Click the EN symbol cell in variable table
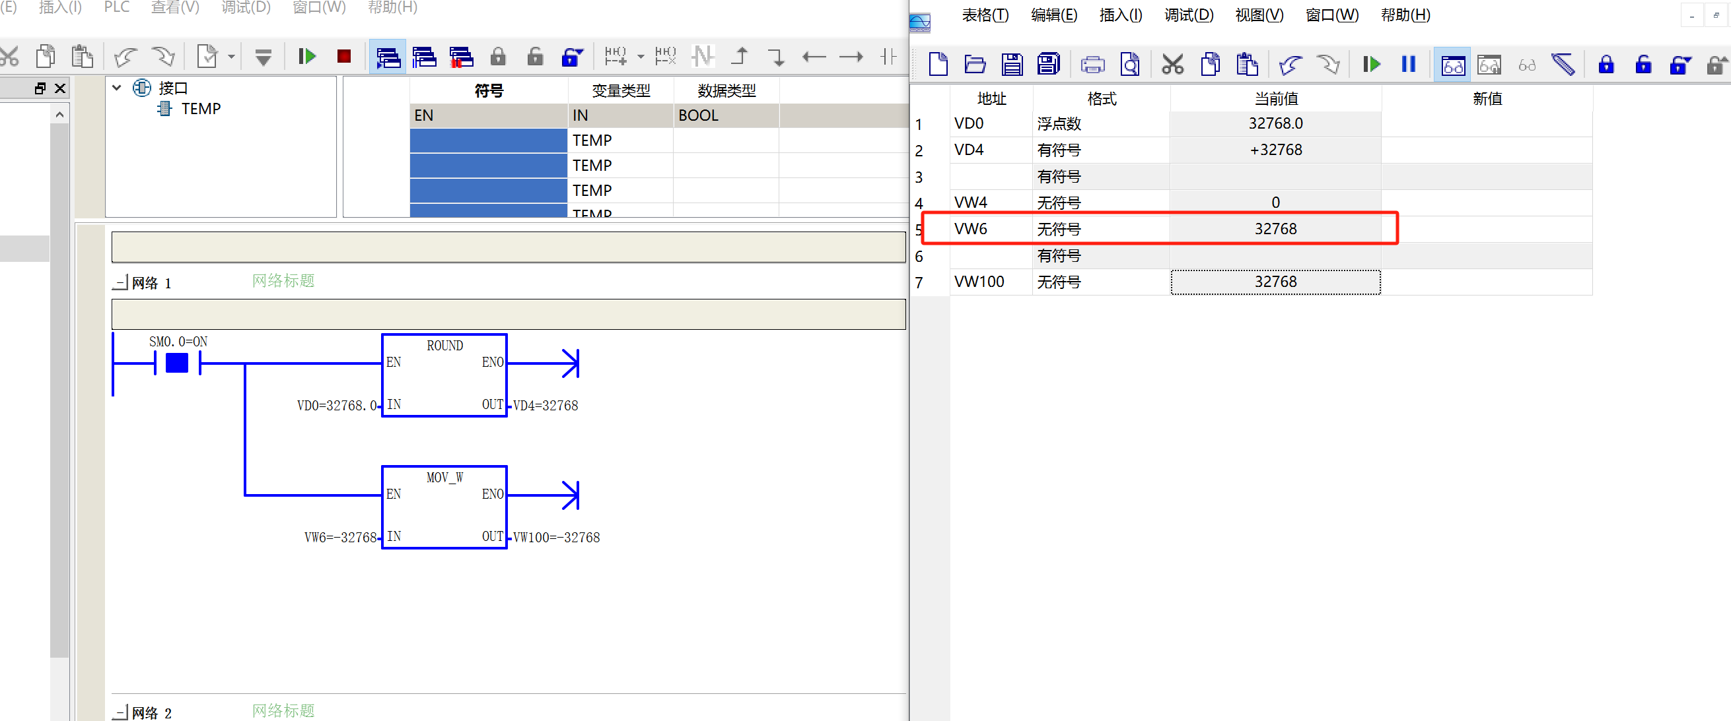Screen dimensions: 1731x721 pos(489,115)
